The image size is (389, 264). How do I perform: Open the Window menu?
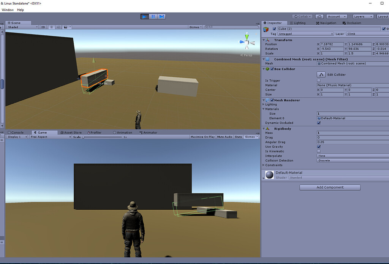[7, 10]
